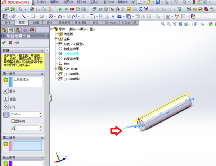Click the second reference selection box
Image resolution: width=216 pixels, height=166 pixels.
27,146
